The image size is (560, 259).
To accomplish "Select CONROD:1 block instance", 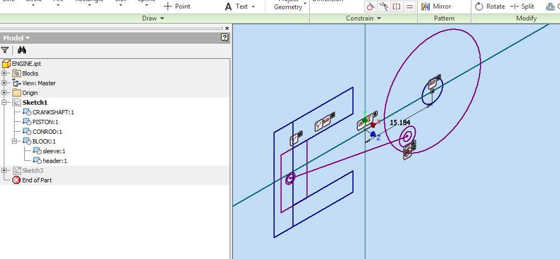I will point(47,132).
